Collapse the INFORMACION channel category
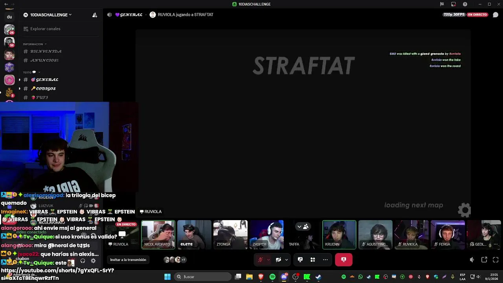Image resolution: width=503 pixels, height=283 pixels. 35,44
